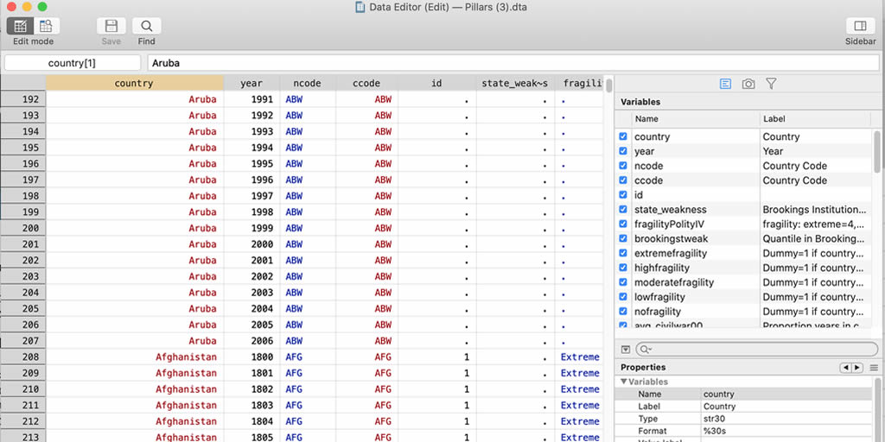Switch to Browse mode data editor icon
Image resolution: width=885 pixels, height=442 pixels.
[x=47, y=26]
